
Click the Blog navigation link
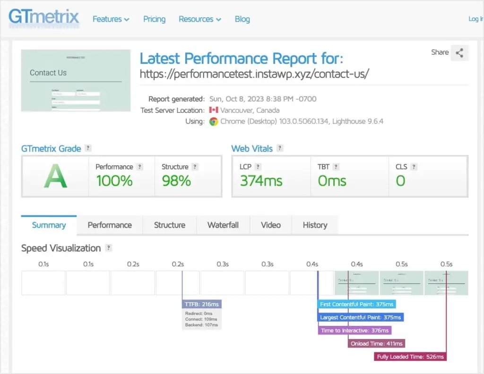(242, 19)
